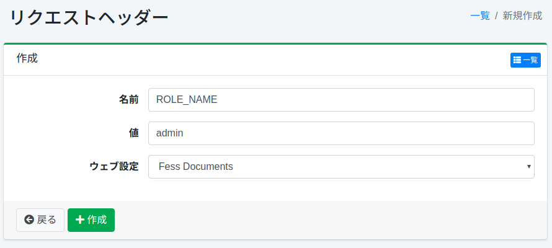Screen dimensions: 552x248
Task: Open the 一覧 breadcrumb link
Action: click(479, 16)
